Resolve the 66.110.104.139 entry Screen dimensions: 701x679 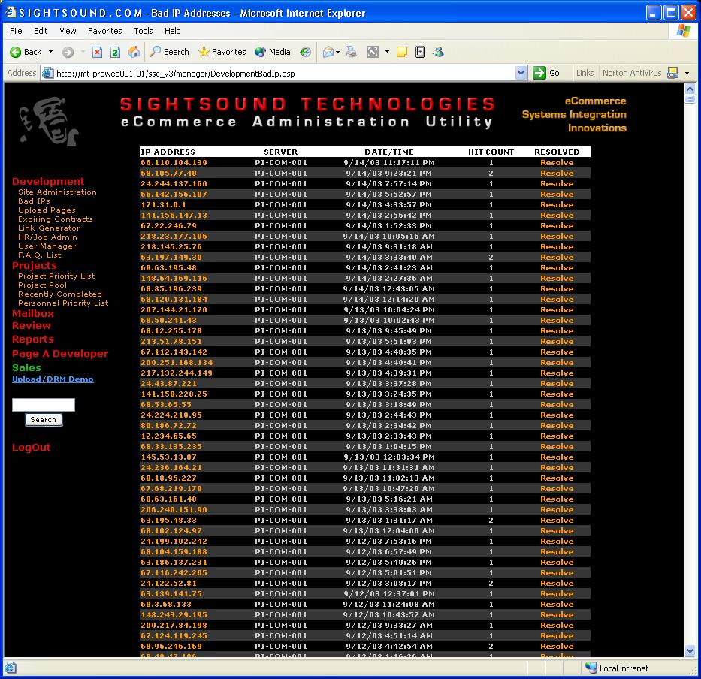pyautogui.click(x=557, y=163)
